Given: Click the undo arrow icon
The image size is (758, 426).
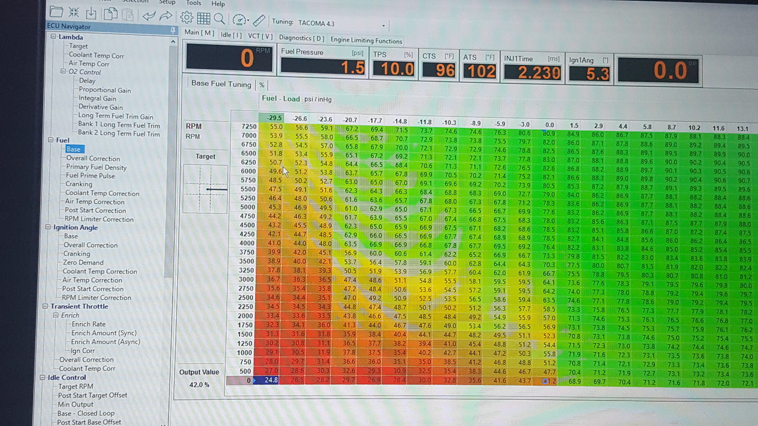Looking at the screenshot, I should point(149,15).
